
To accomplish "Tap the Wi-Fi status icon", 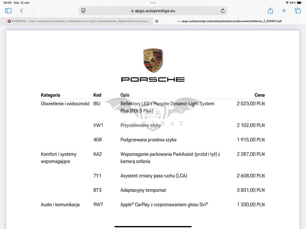I will pyautogui.click(x=287, y=3).
